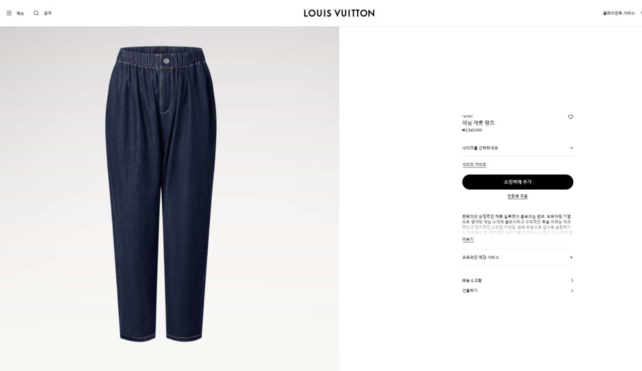Open the hamburger 메뉴 icon
642x371 pixels.
pos(9,13)
